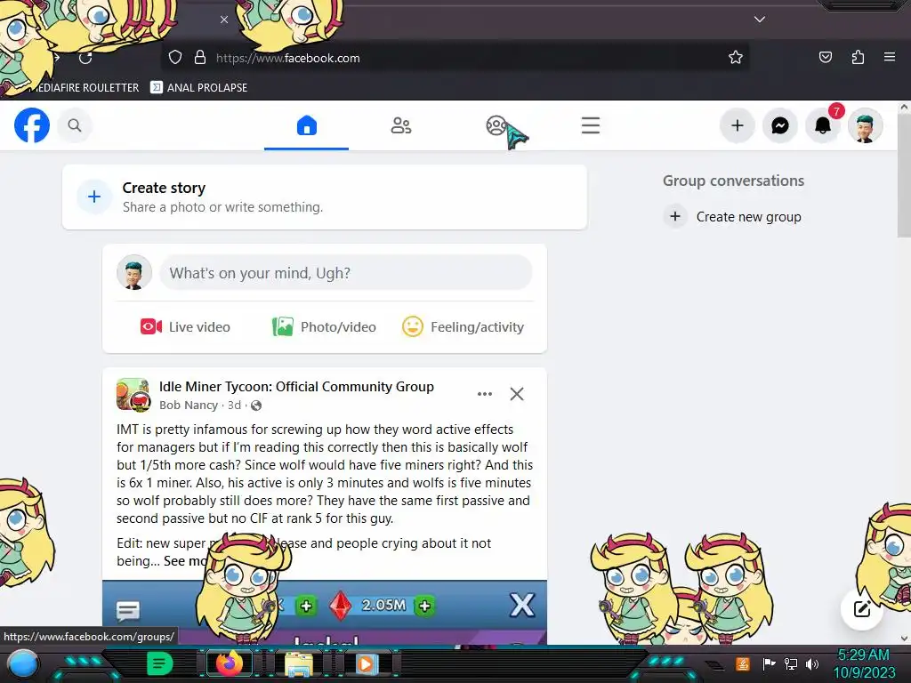
Task: Open the green notes app on taskbar
Action: pyautogui.click(x=160, y=663)
